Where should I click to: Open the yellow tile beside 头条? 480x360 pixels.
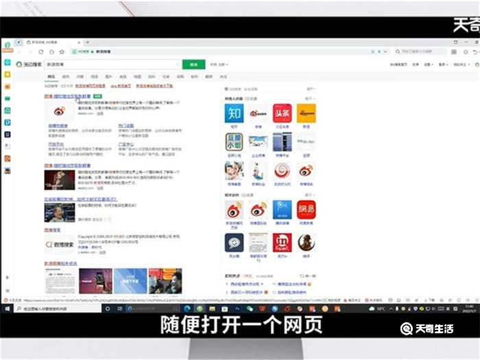[306, 113]
